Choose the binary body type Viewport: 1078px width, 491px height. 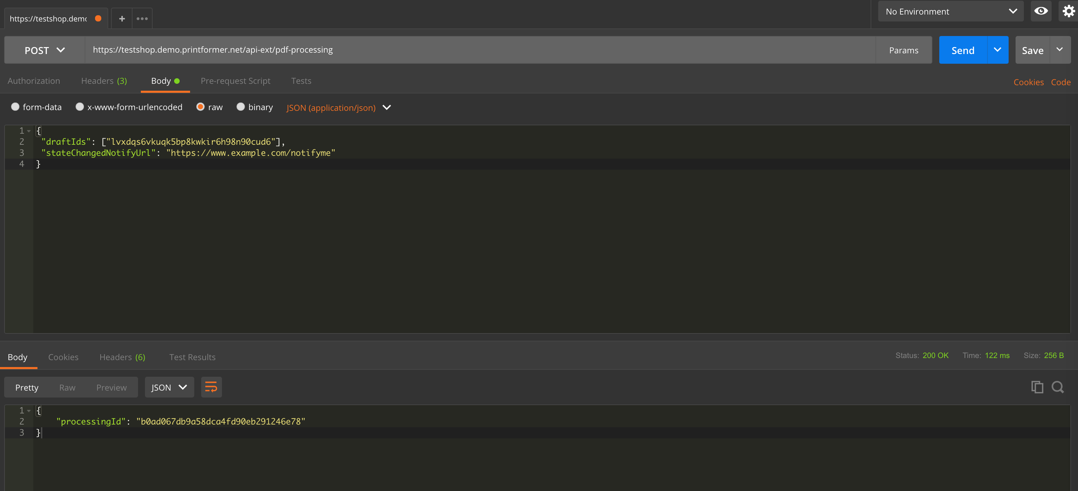(241, 107)
